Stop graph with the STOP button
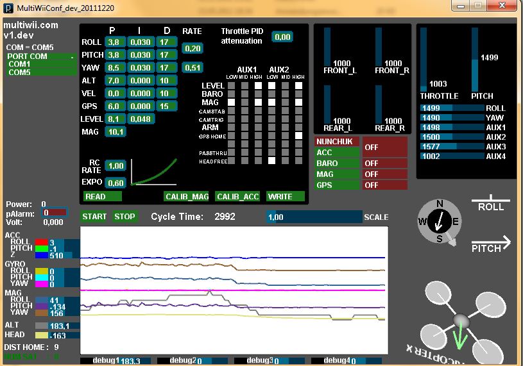This screenshot has height=366, width=523. click(124, 217)
